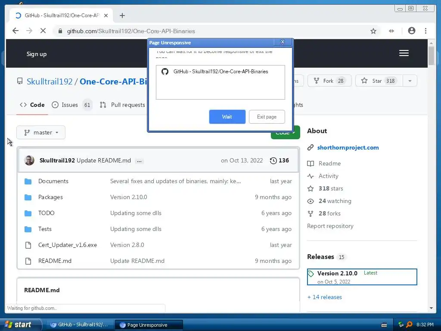The width and height of the screenshot is (441, 331).
Task: Open the Pull requests tab
Action: [x=123, y=105]
